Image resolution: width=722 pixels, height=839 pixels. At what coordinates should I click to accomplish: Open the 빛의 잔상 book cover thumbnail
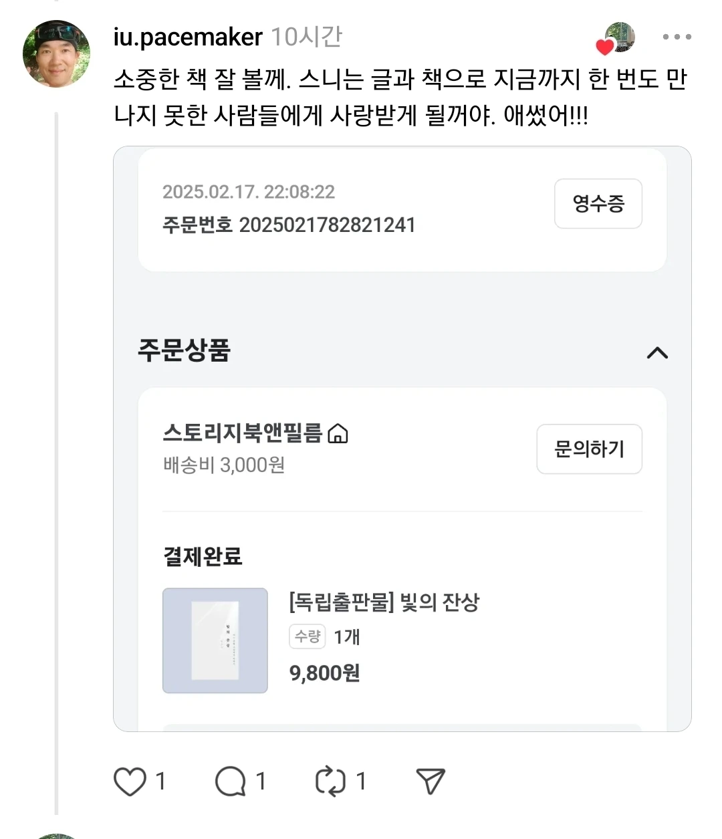[x=215, y=640]
